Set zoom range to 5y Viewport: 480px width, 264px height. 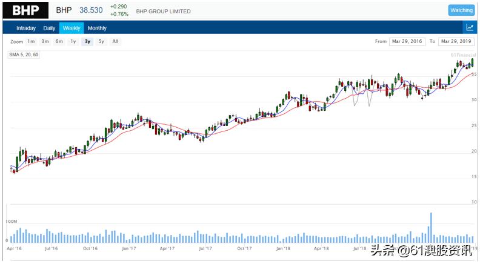pyautogui.click(x=101, y=41)
